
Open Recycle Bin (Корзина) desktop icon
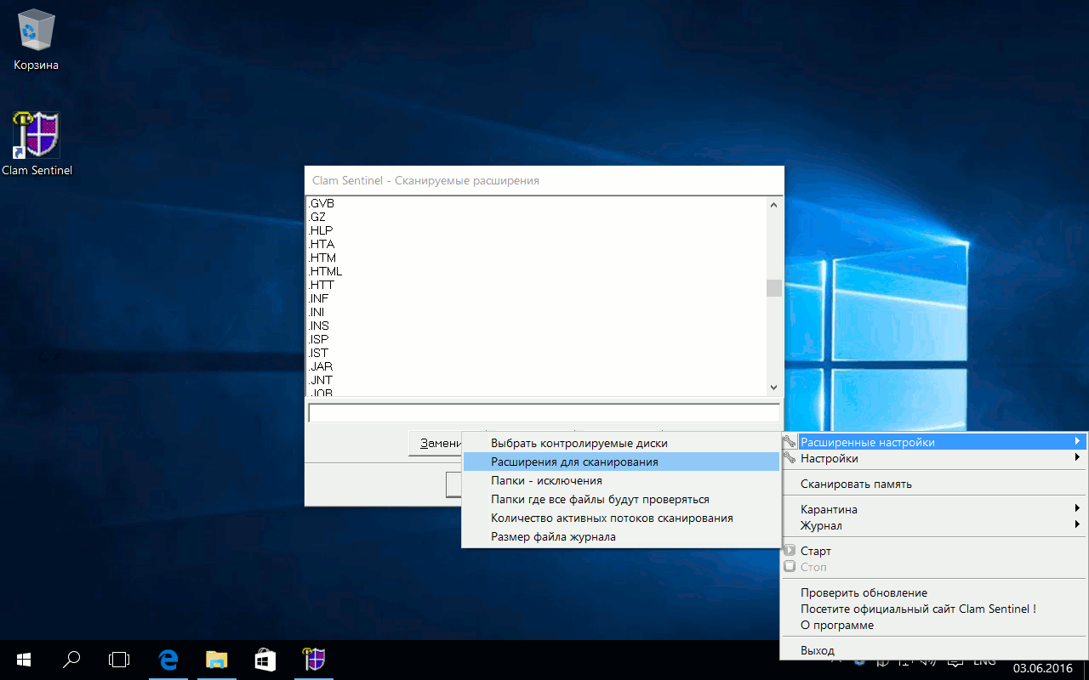(36, 40)
